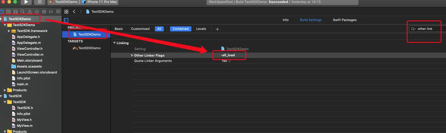Open the Find navigator
This screenshot has width=446, height=133.
coord(23,12)
